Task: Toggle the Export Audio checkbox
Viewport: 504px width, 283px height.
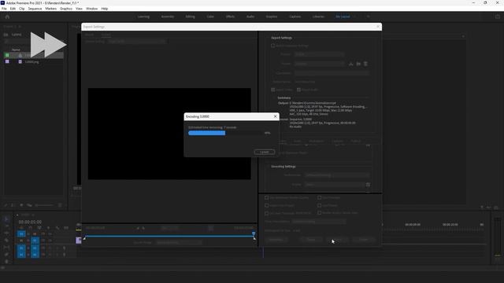Action: (298, 90)
